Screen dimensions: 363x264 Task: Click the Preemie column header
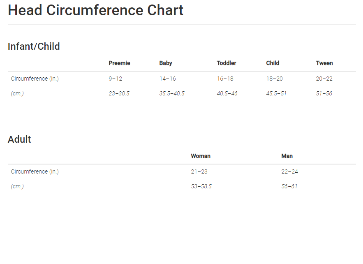pos(119,63)
